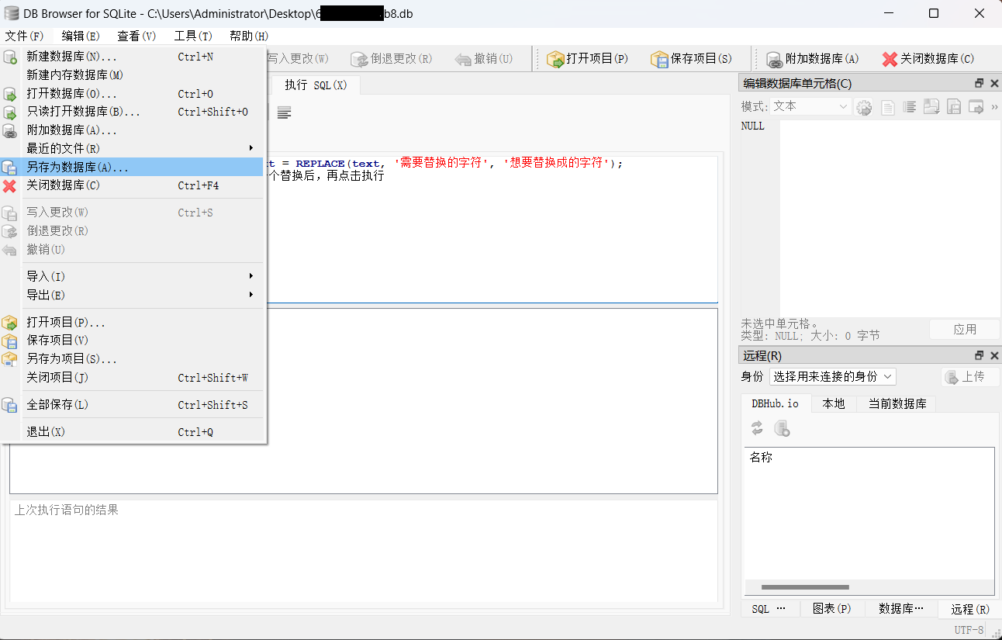
Task: Click the 打开项目(P) toolbar button
Action: point(587,59)
